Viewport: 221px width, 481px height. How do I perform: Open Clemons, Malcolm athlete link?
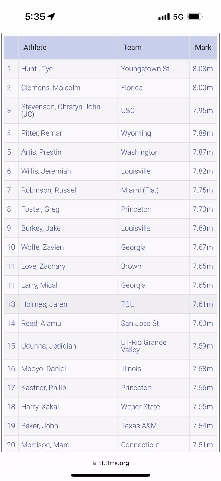pos(51,88)
